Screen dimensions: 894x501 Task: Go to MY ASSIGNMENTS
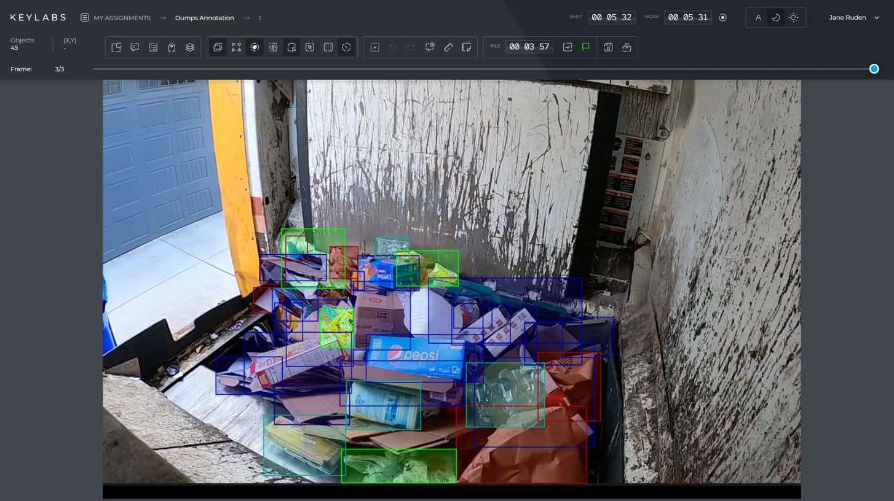tap(122, 18)
